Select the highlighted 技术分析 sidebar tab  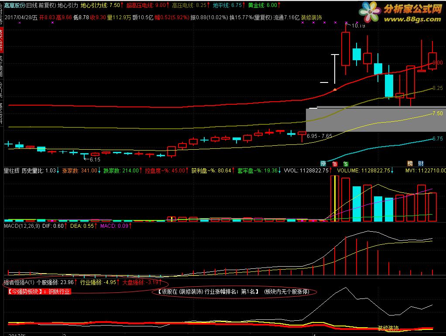(1, 40)
